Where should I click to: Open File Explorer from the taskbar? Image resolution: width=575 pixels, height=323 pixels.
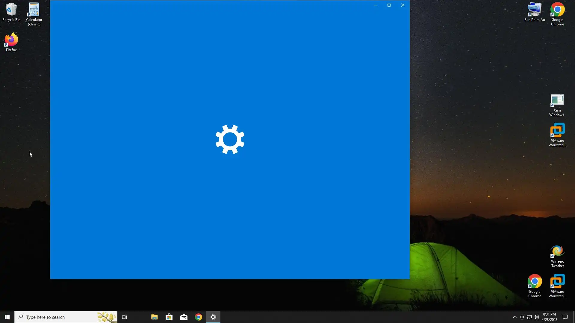[x=154, y=317]
